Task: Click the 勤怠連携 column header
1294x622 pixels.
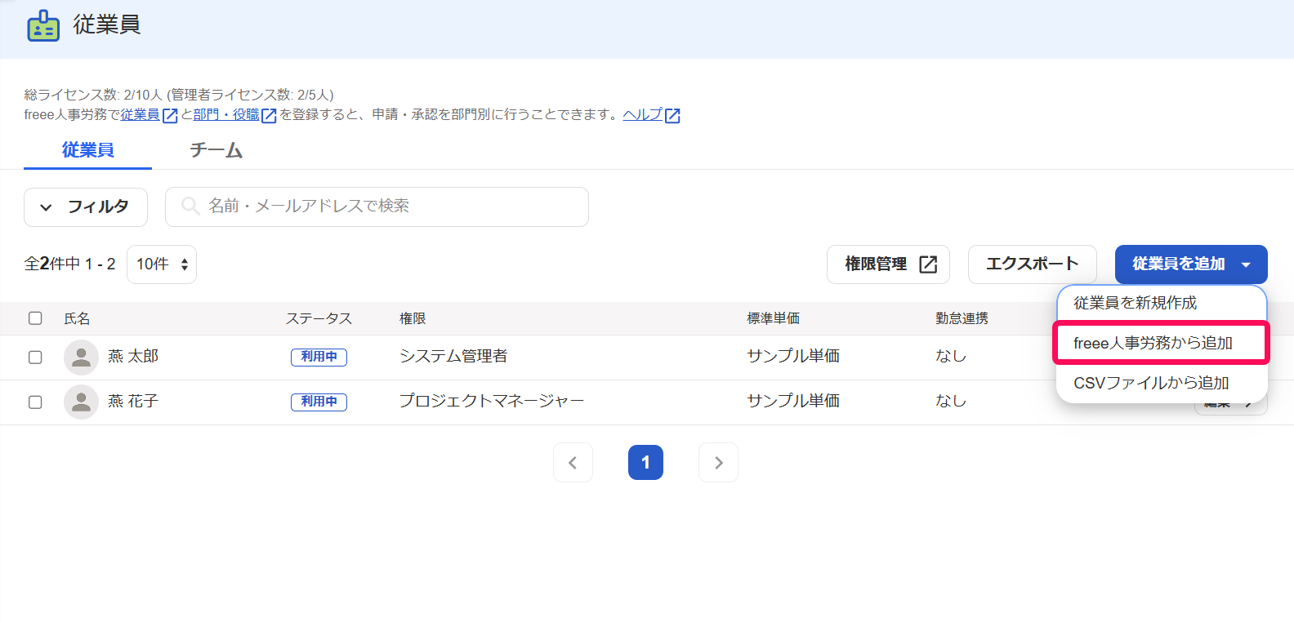Action: click(962, 318)
